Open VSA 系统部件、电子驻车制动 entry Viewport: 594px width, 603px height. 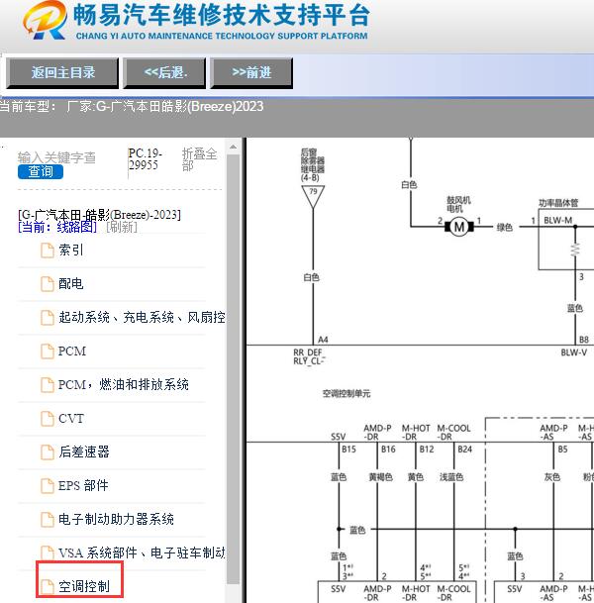142,553
